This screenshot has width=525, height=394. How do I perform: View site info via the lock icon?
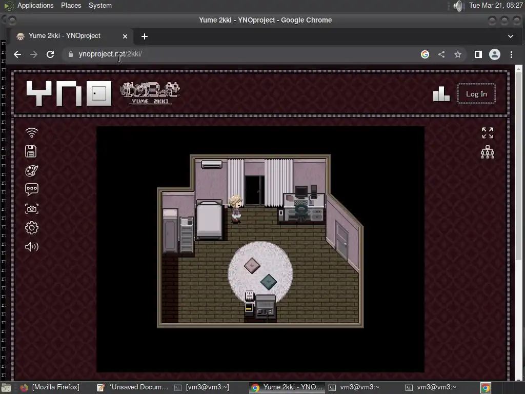71,54
